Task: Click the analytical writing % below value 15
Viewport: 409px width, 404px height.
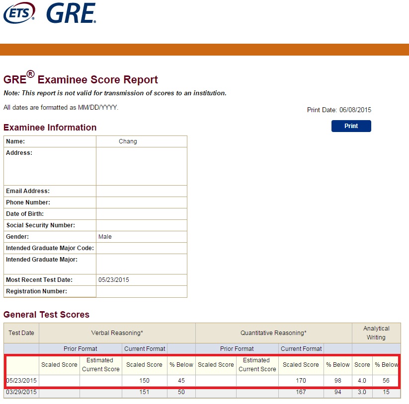Action: [386, 392]
